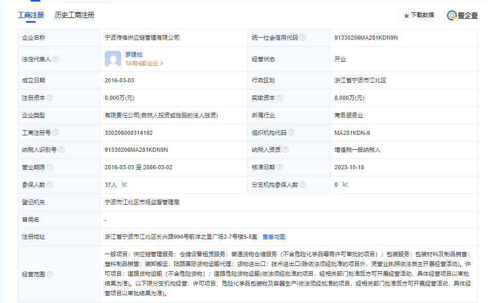Expand TA有4家企业 list
Image resolution: width=488 pixels, height=303 pixels.
(144, 64)
